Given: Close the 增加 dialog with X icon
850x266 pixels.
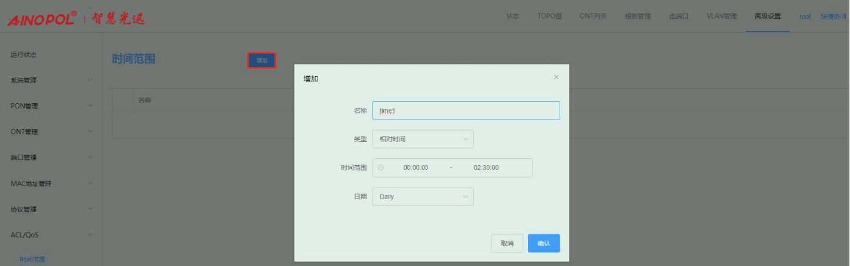Looking at the screenshot, I should 556,77.
